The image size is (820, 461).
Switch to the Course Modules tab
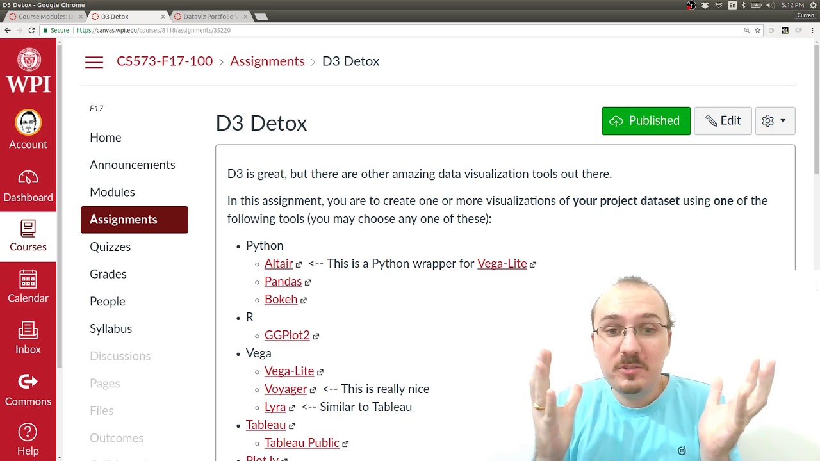click(44, 17)
